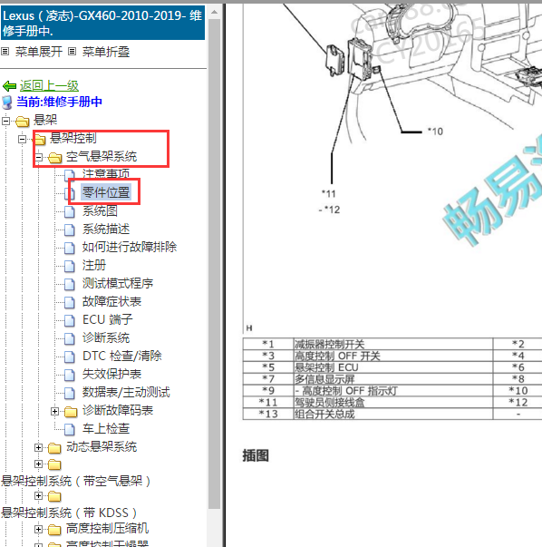Collapse the 悬架 tree node
This screenshot has width=542, height=547.
(x=6, y=121)
